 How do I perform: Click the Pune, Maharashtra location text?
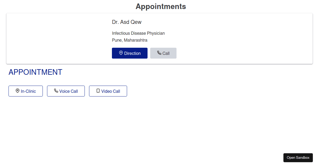[129, 40]
